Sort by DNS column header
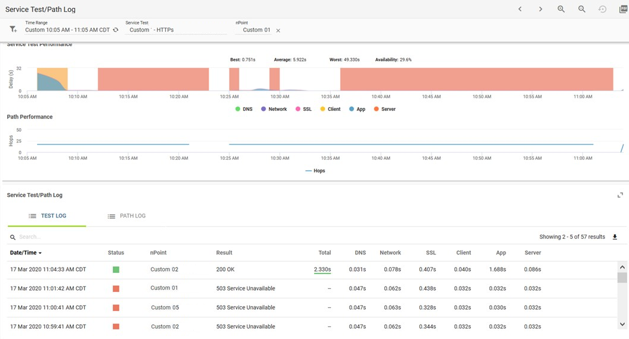This screenshot has width=629, height=339. coord(360,253)
